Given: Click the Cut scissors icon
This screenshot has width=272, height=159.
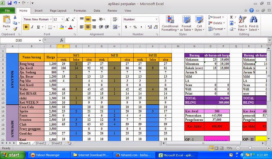Looking at the screenshot, I should (x=15, y=17).
